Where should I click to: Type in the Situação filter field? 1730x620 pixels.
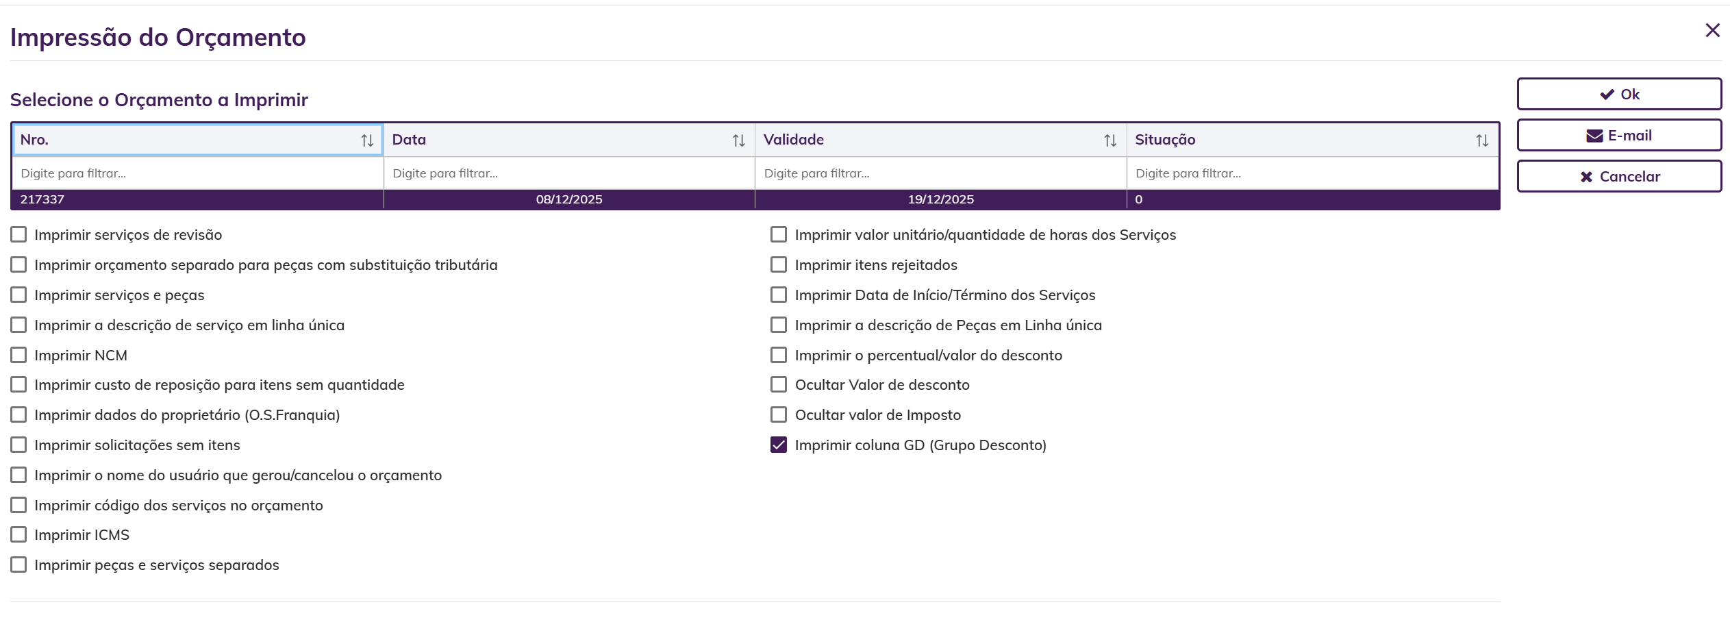pos(1312,174)
